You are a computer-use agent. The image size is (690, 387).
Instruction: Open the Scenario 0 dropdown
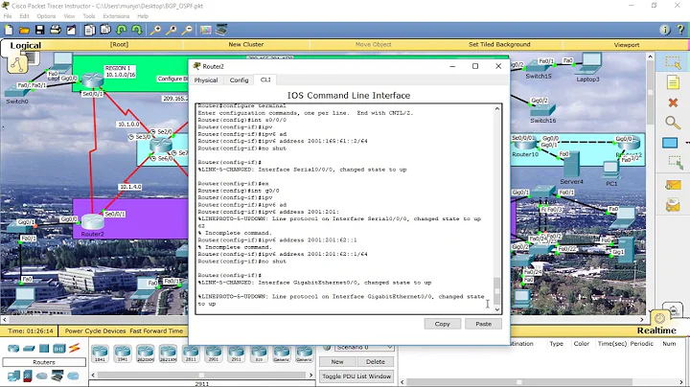(x=364, y=347)
